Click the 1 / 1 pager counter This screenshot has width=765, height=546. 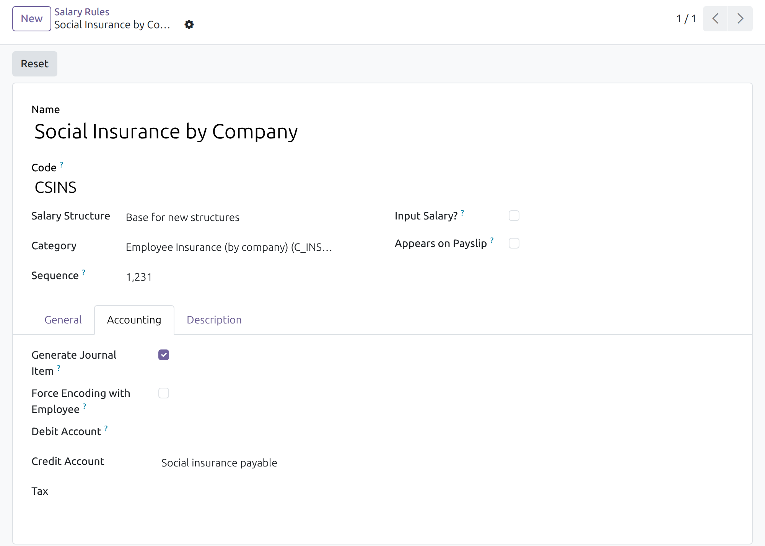pos(686,18)
